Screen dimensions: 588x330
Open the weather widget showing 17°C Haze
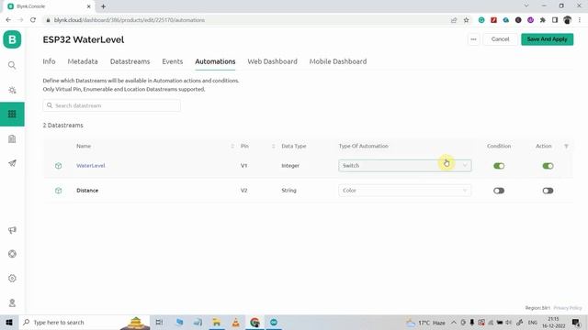426,322
